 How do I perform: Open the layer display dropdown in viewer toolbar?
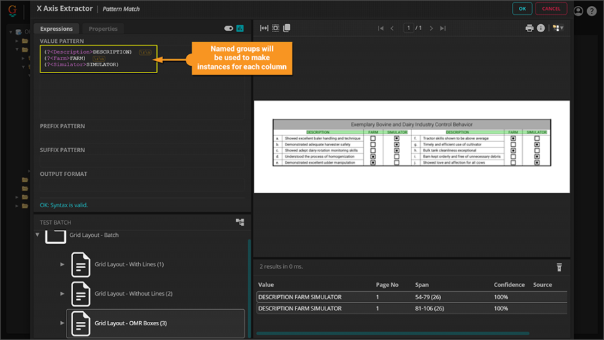pyautogui.click(x=557, y=28)
